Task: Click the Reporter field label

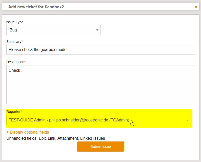Action: click(13, 112)
